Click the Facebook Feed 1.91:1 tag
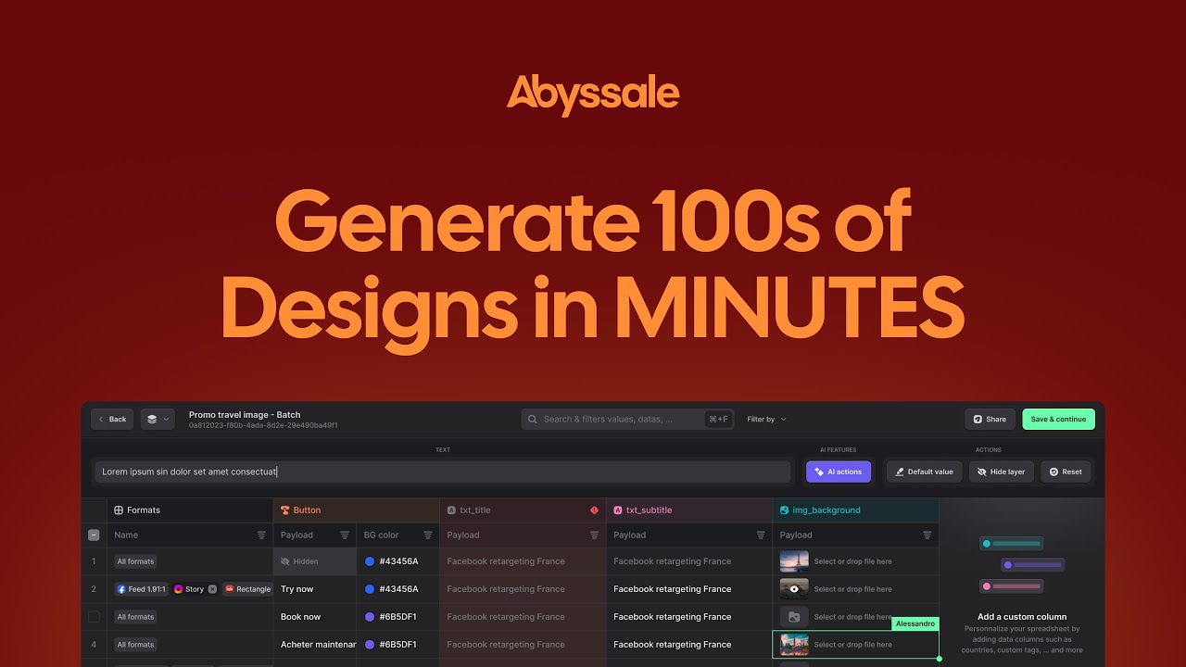The height and width of the screenshot is (667, 1186). tap(141, 589)
